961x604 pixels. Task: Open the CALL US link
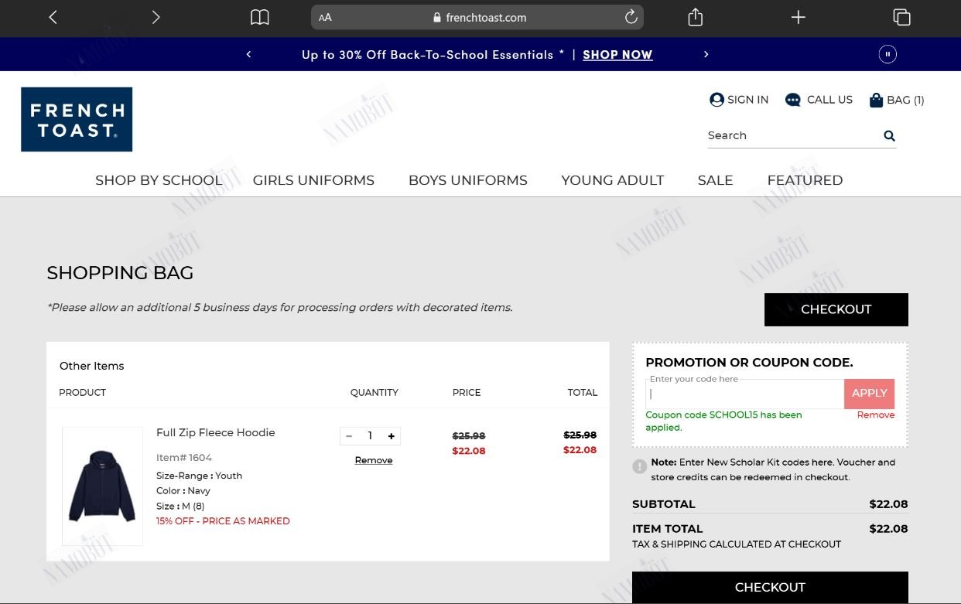pos(829,100)
